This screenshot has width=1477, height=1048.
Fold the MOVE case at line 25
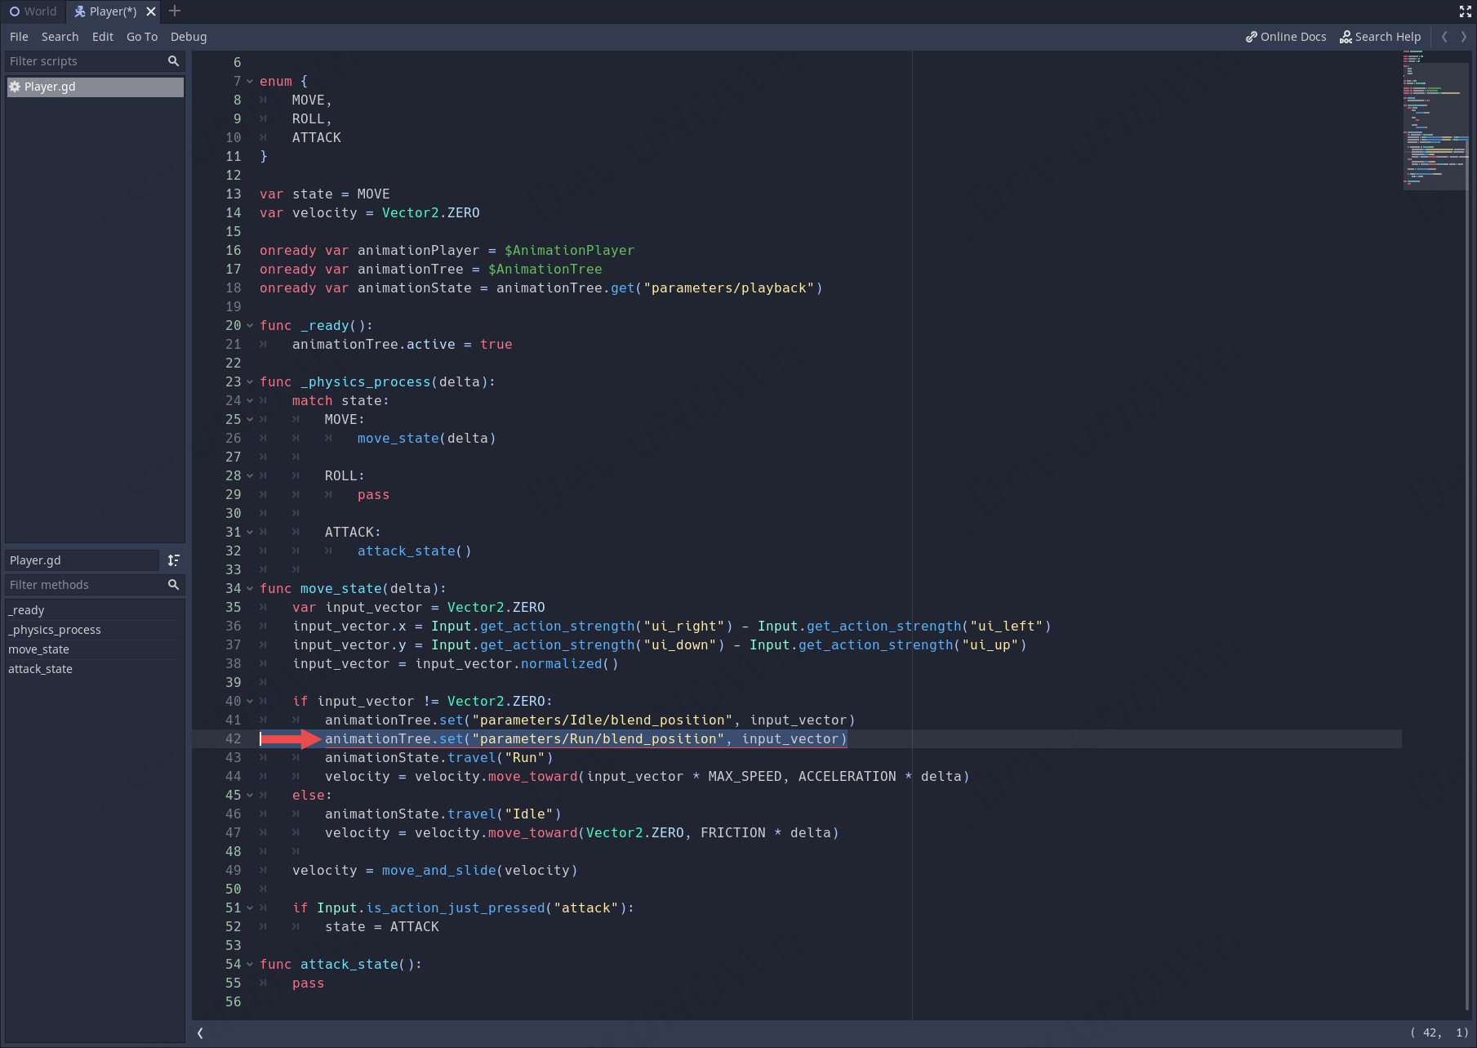point(250,420)
